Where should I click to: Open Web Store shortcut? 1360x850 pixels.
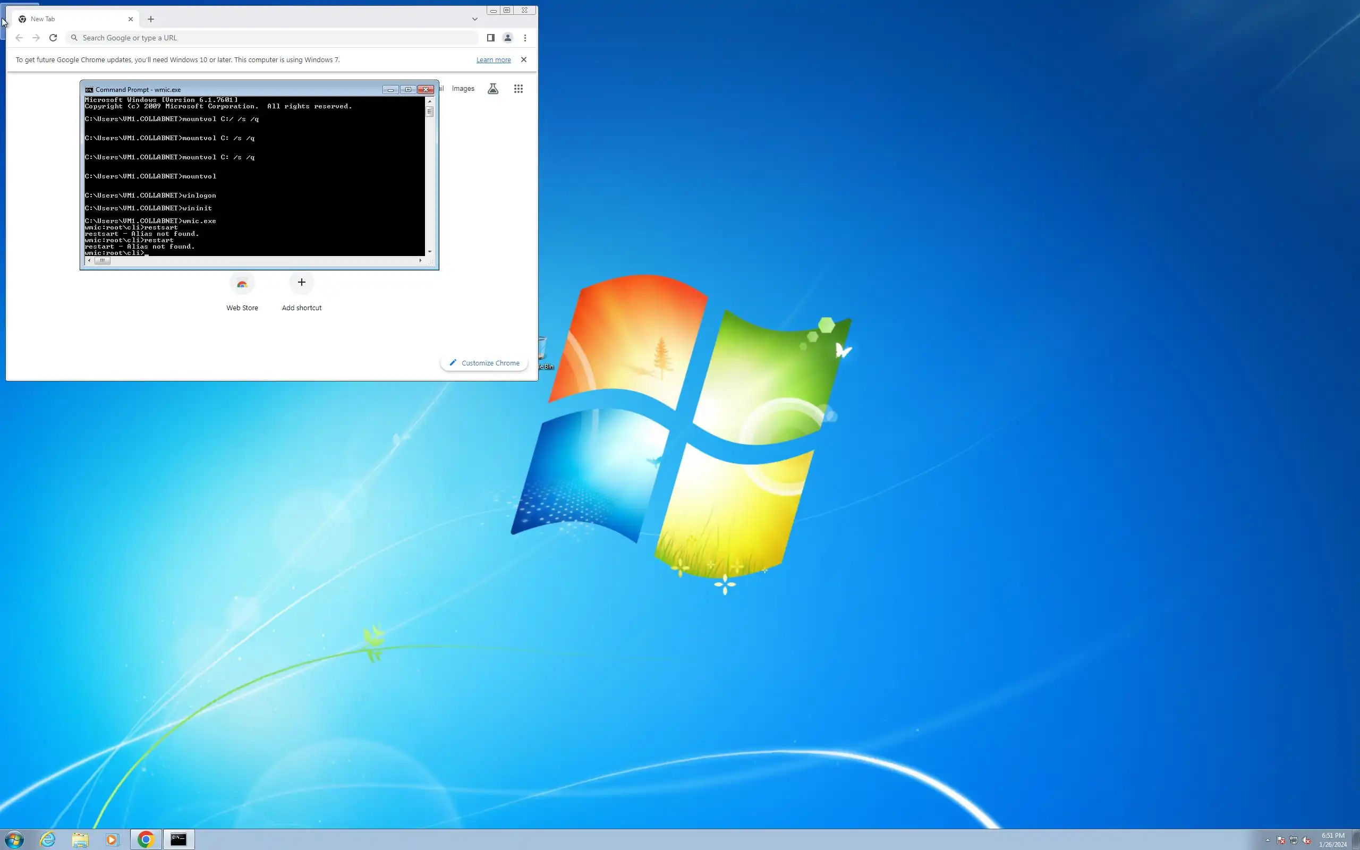[242, 284]
